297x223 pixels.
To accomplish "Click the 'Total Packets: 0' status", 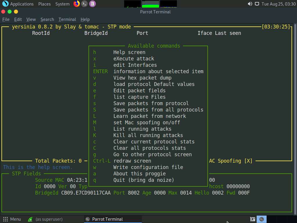I will tap(58, 161).
